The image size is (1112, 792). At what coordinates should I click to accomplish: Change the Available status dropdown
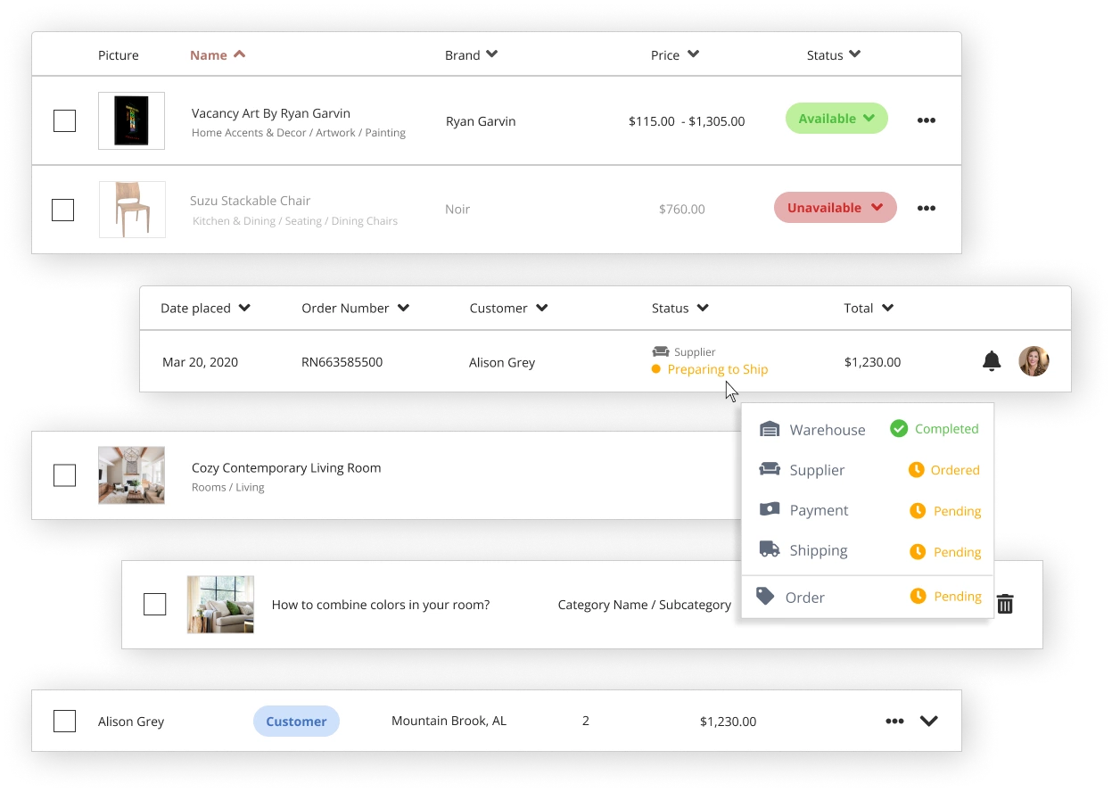pyautogui.click(x=836, y=119)
